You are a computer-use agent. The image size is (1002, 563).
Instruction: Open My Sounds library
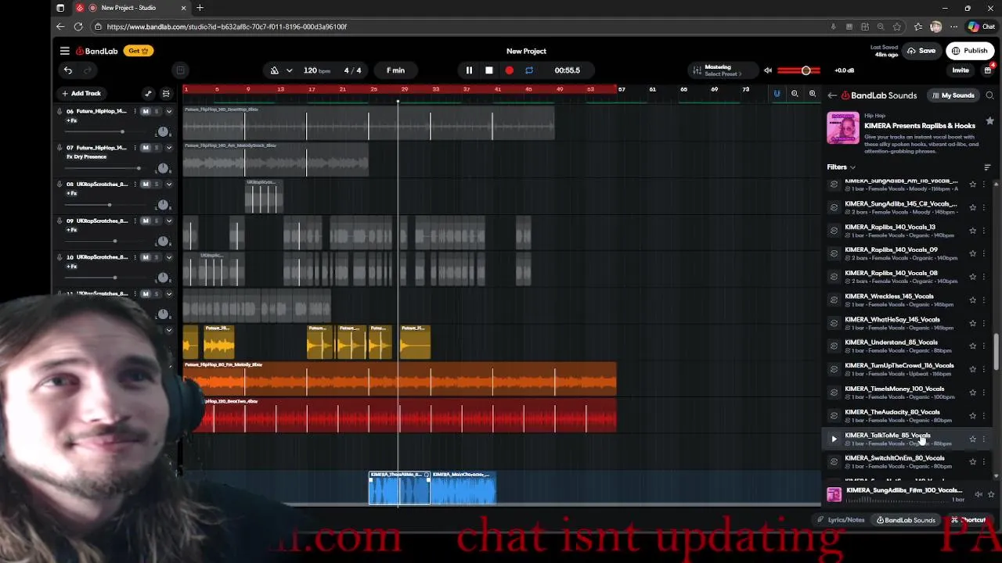click(x=953, y=95)
